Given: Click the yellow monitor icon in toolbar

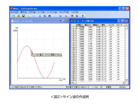Looking at the screenshot, I should (x=77, y=16).
